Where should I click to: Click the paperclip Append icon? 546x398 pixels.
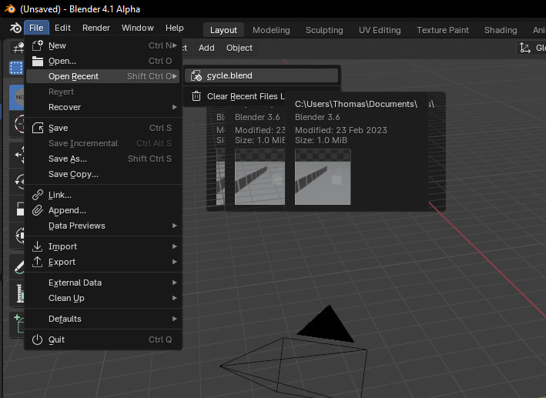37,210
